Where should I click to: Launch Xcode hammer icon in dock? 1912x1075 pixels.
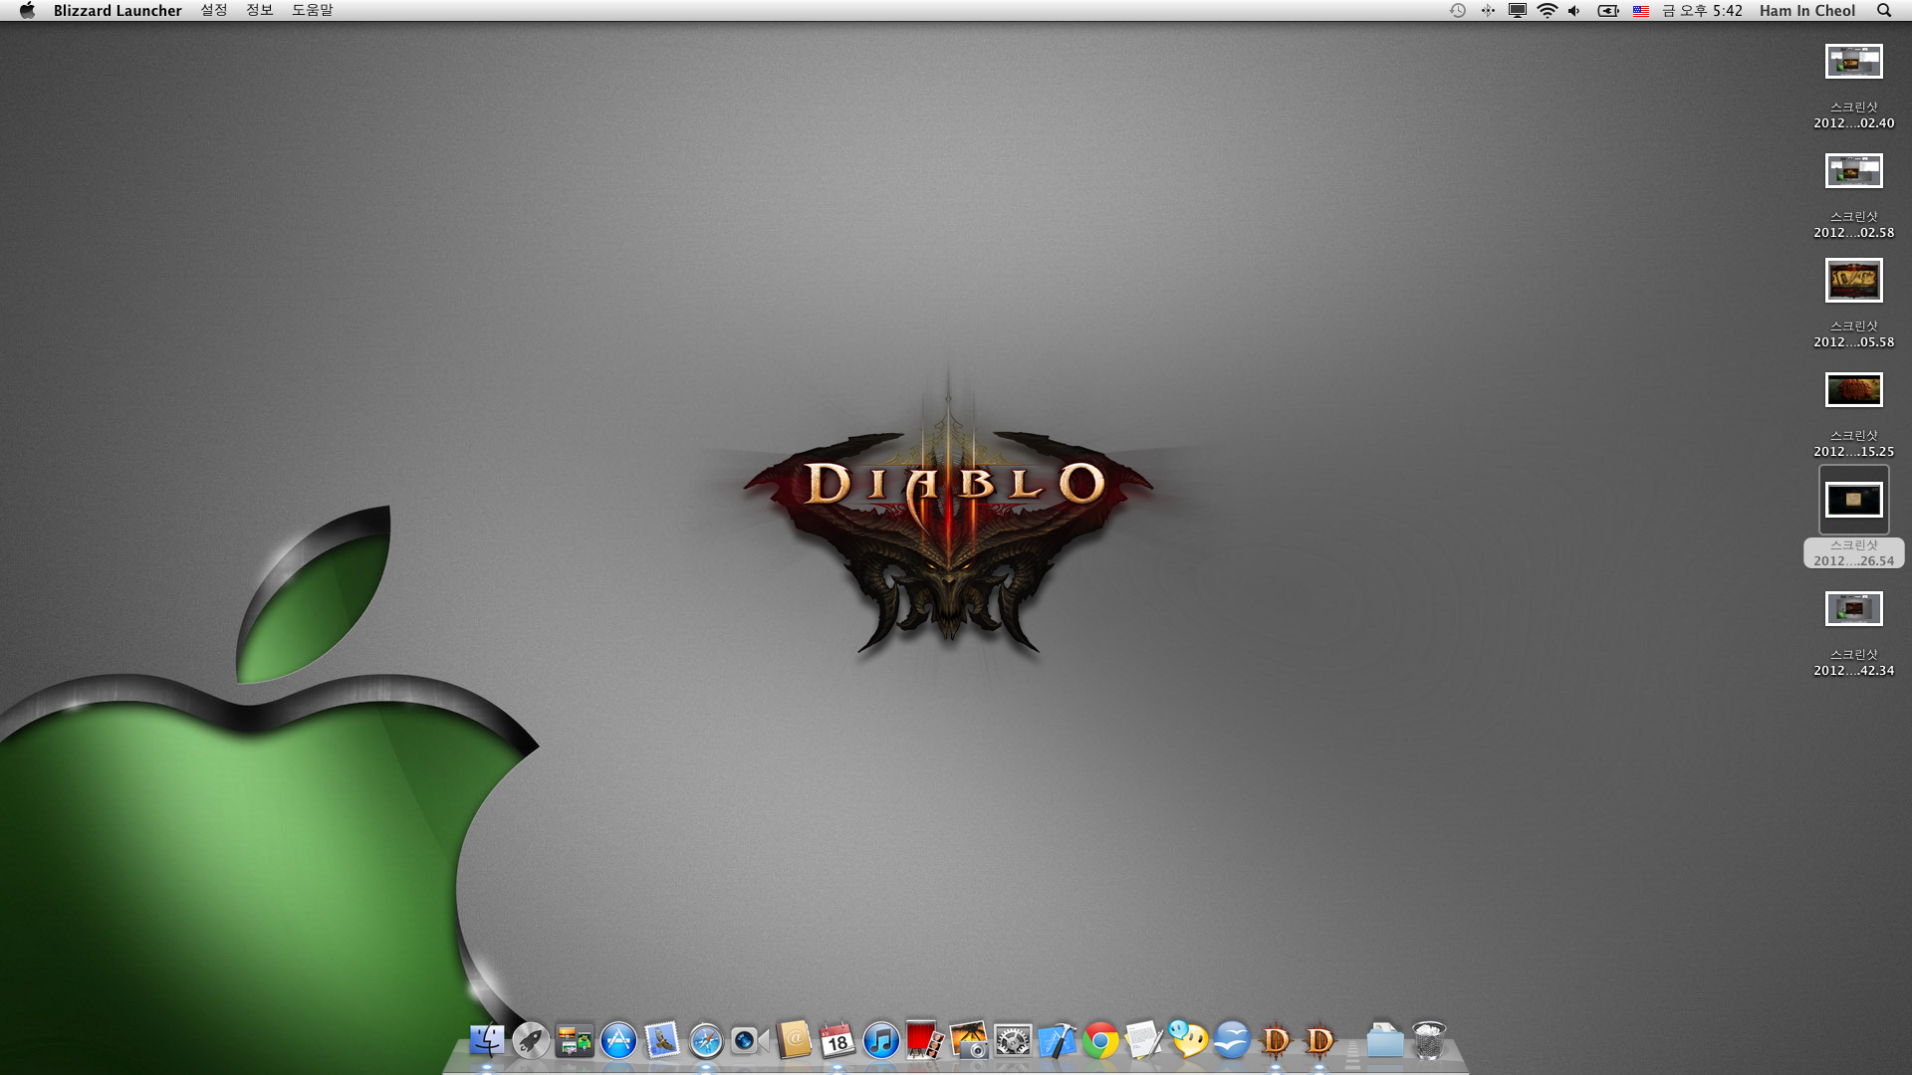1057,1040
